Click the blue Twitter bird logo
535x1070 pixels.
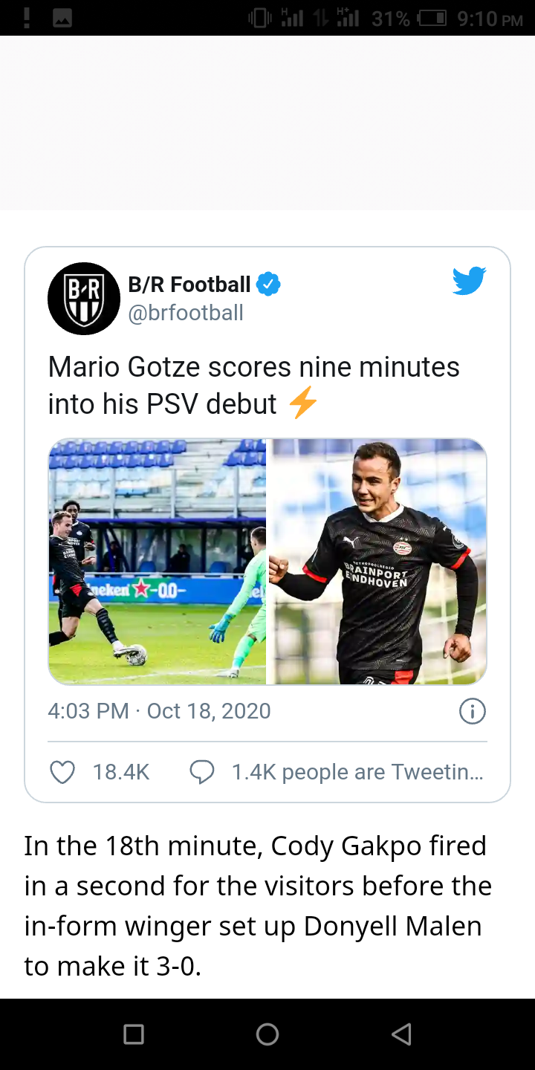point(469,282)
